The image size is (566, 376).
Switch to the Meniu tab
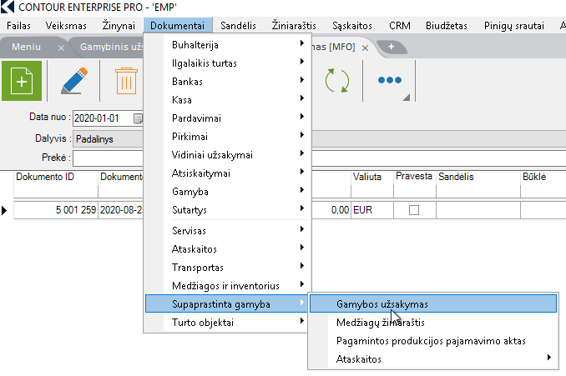[x=28, y=48]
